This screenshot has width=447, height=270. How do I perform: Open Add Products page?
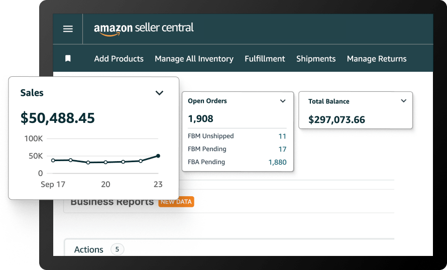pos(119,59)
